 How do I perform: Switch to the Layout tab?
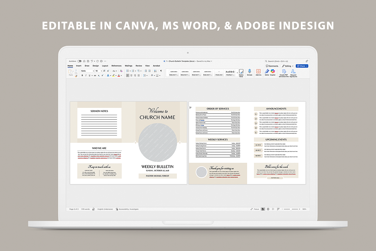pyautogui.click(x=105, y=66)
